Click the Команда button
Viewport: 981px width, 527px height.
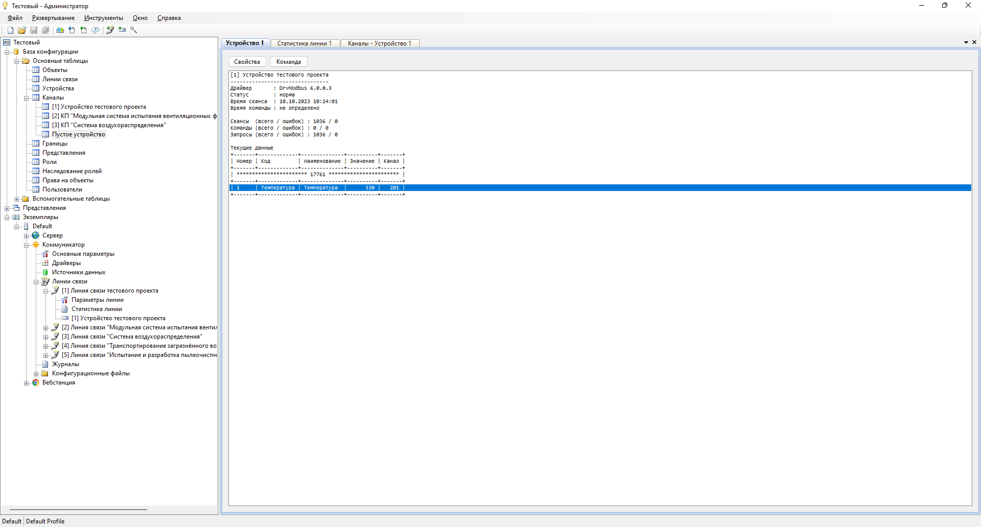click(289, 62)
